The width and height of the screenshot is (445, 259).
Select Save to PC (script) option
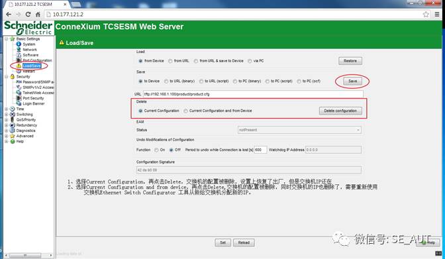click(x=268, y=81)
